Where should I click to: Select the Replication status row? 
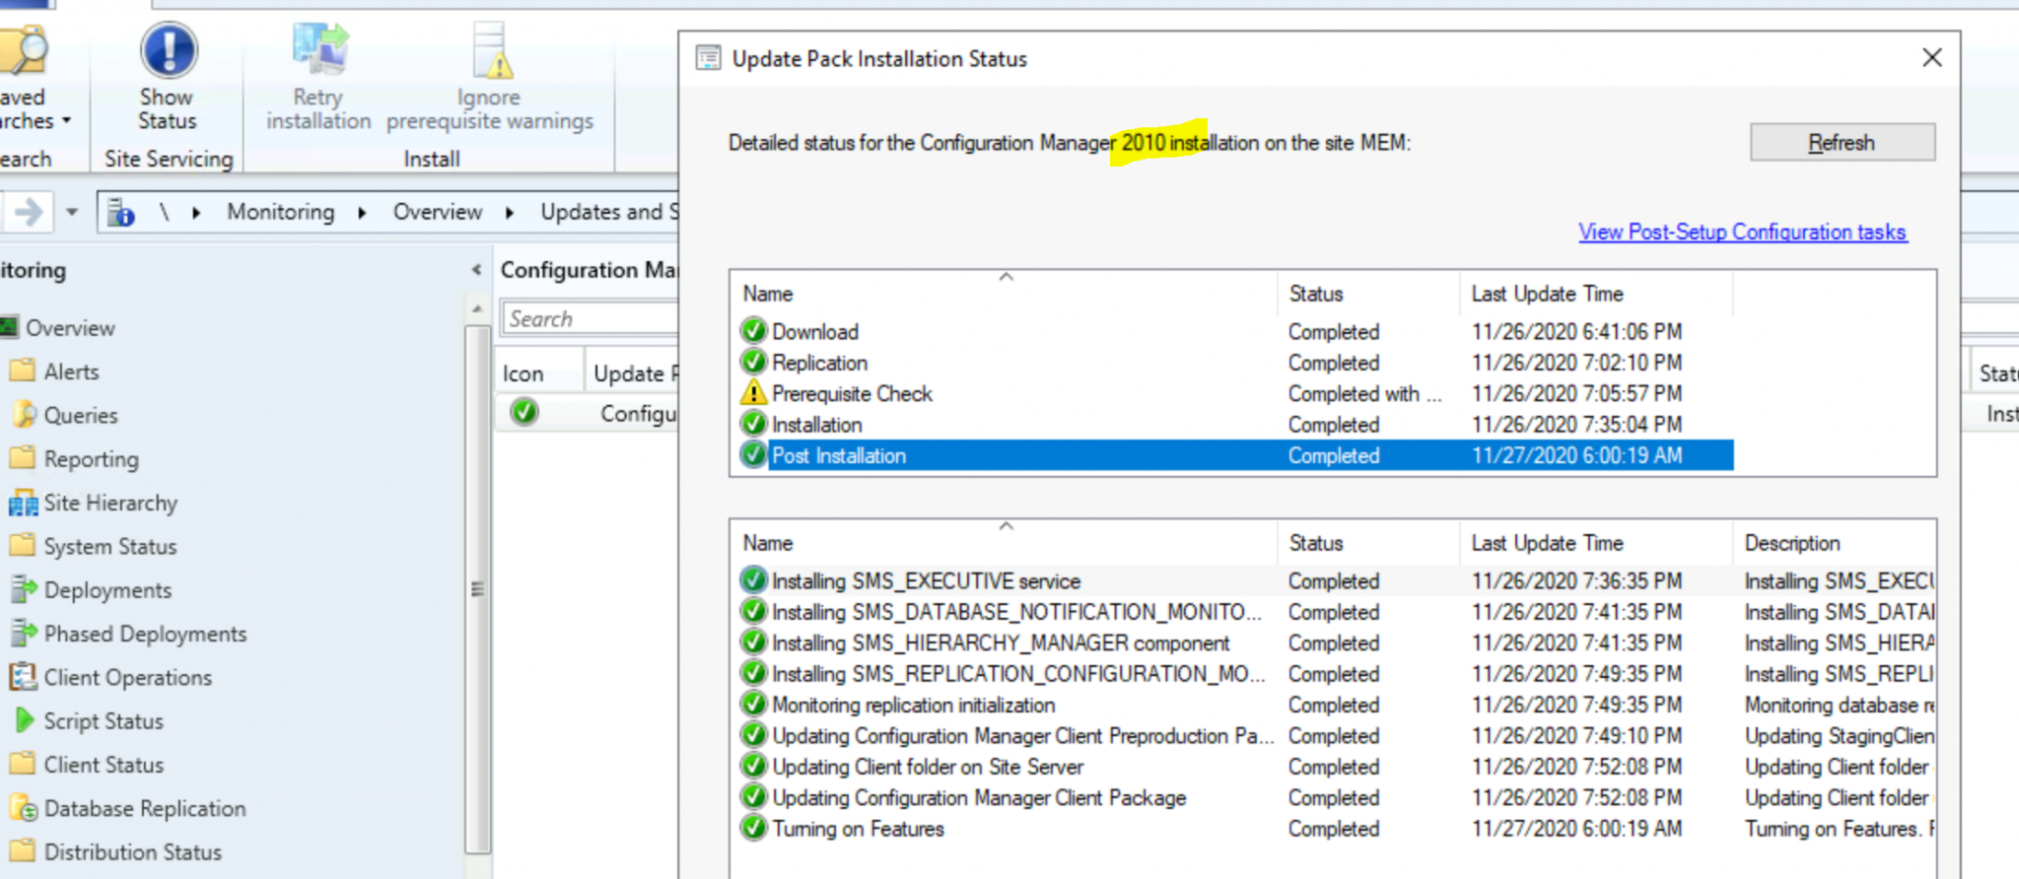click(x=1235, y=363)
